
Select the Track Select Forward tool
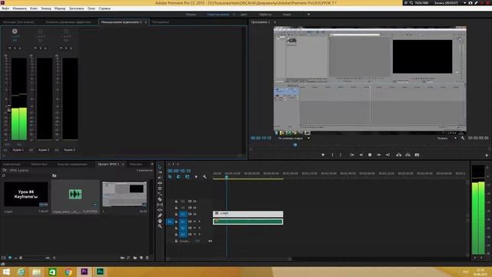coord(160,172)
